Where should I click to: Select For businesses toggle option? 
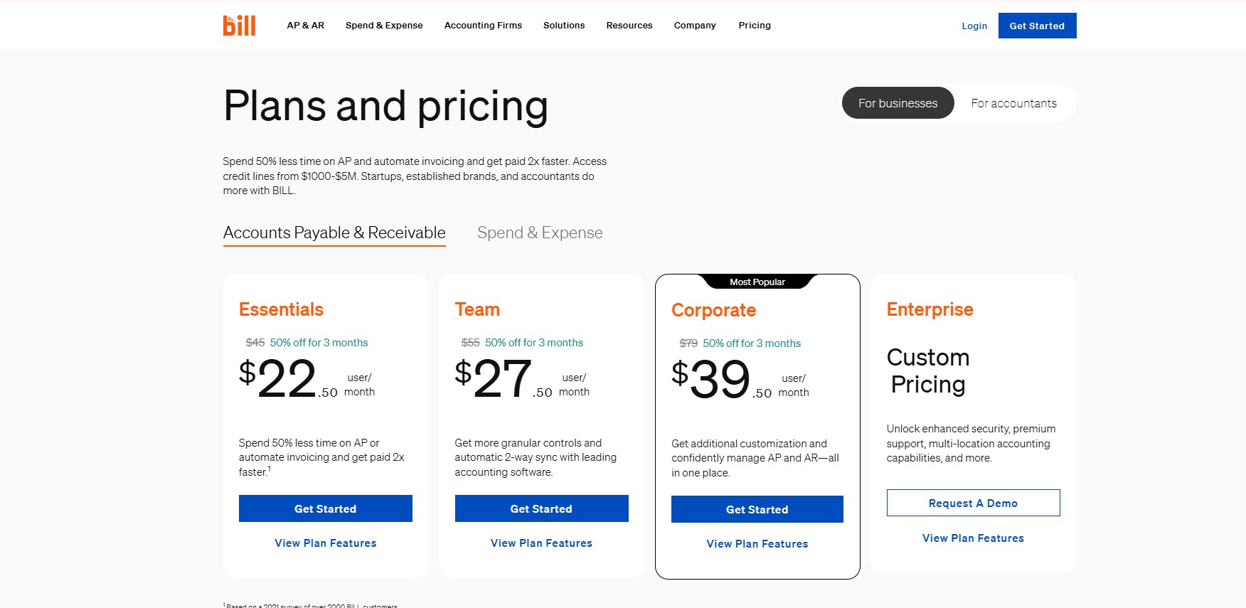[898, 103]
